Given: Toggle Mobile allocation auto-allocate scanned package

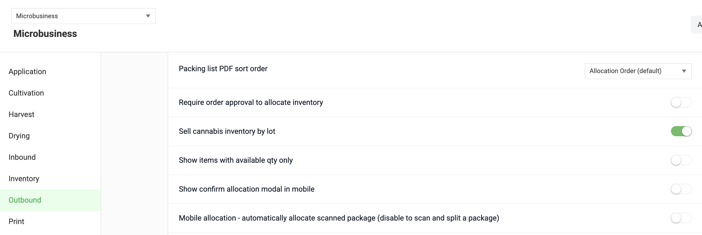Looking at the screenshot, I should (681, 218).
